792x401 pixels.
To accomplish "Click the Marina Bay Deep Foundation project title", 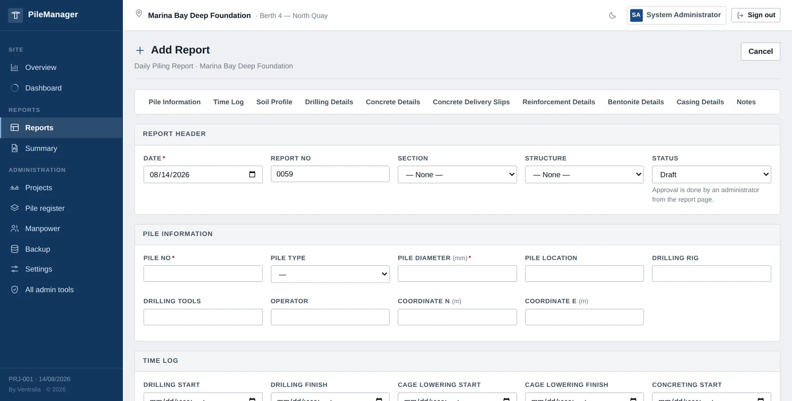I will (x=199, y=15).
